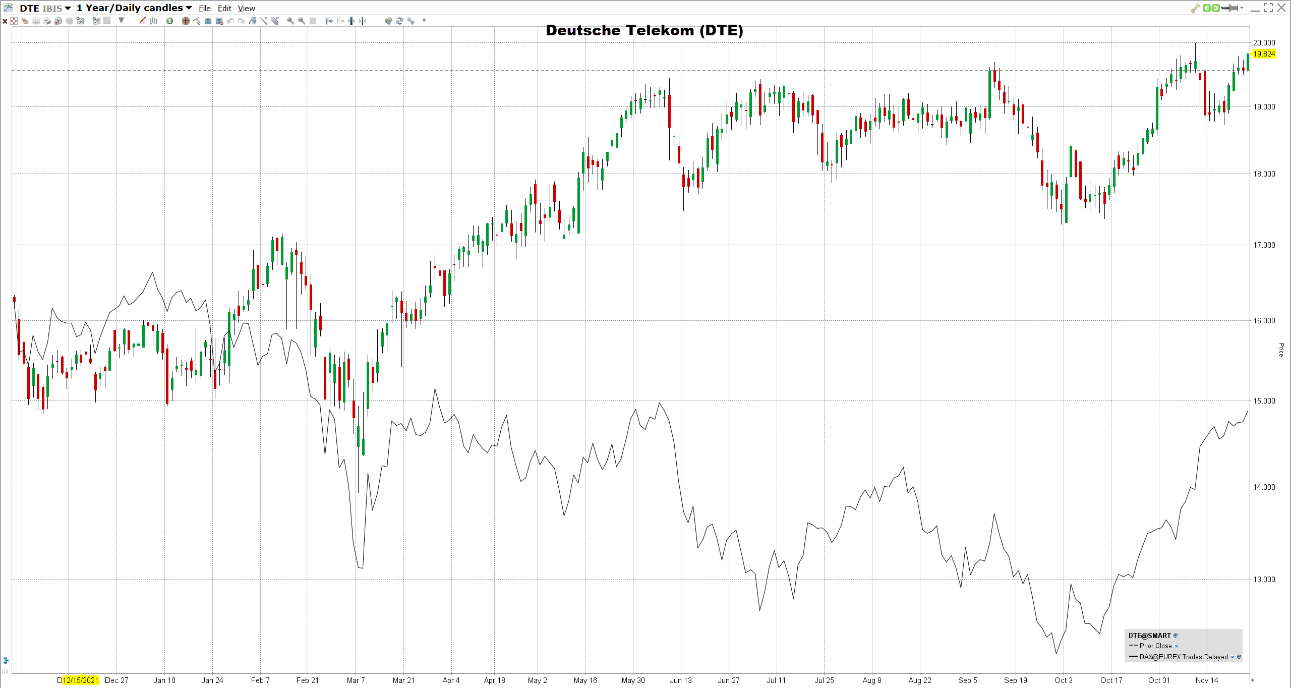Click the title bar gold wrench icon
This screenshot has height=688, width=1291.
tap(1195, 8)
